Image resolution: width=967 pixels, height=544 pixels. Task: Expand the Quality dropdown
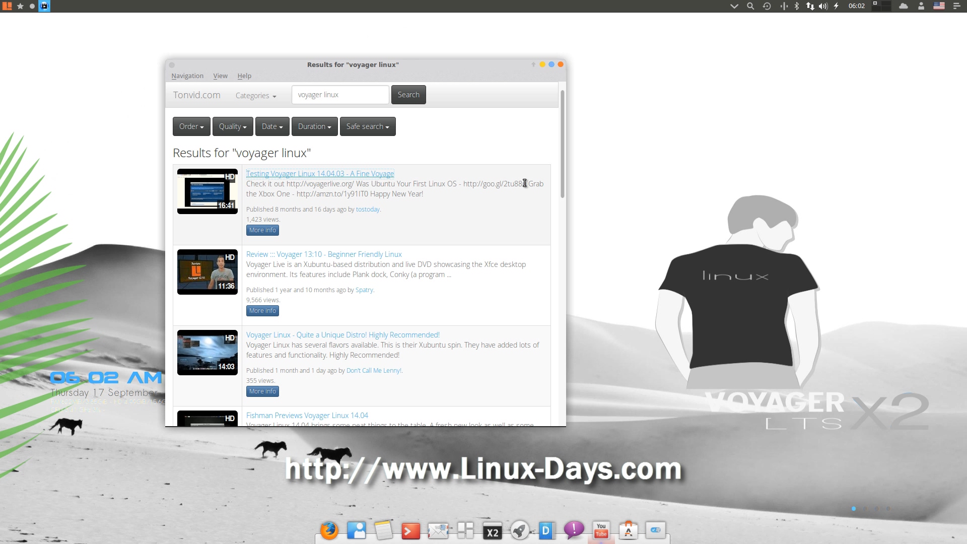pos(233,126)
